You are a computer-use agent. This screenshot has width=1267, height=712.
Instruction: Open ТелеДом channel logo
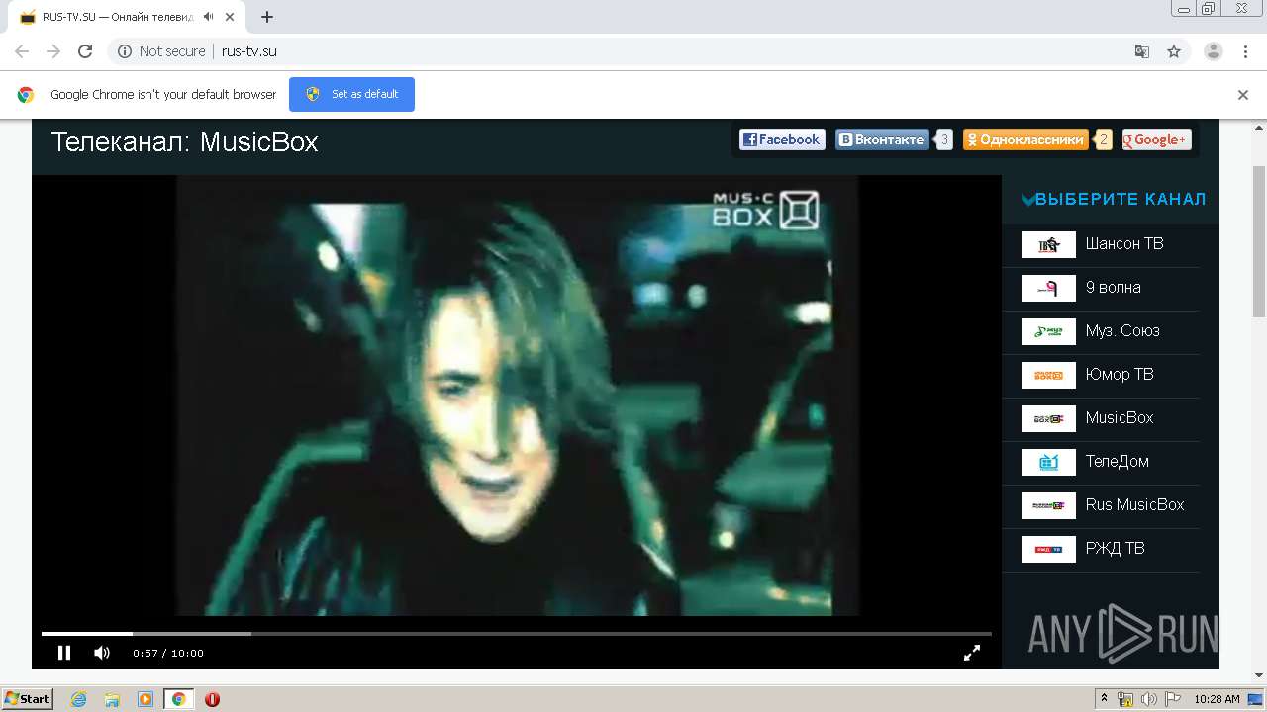coord(1048,462)
